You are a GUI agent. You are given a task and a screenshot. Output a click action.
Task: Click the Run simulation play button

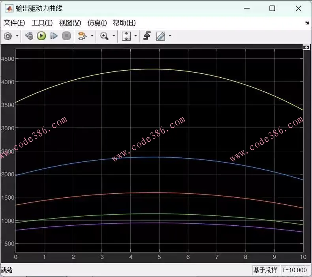click(x=41, y=36)
